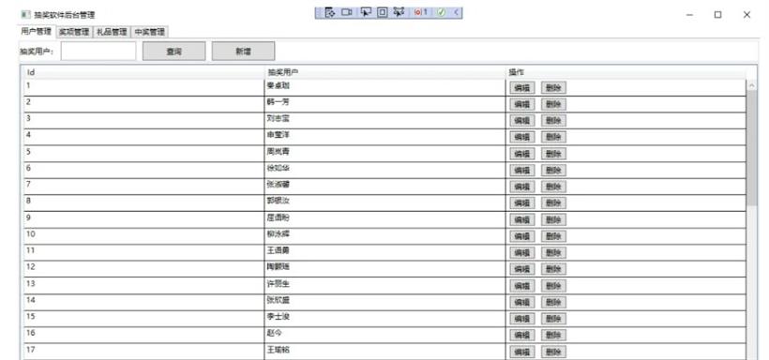This screenshot has width=769, height=360.
Task: Click 编辑 in row Id 12
Action: [x=522, y=269]
